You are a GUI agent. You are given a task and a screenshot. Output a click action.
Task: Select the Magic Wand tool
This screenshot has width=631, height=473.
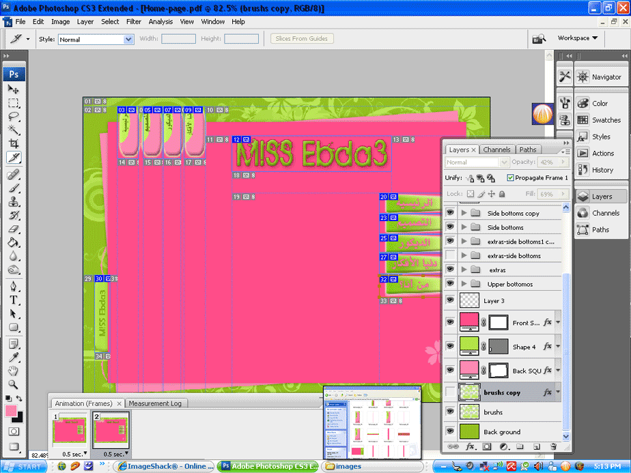pos(13,130)
